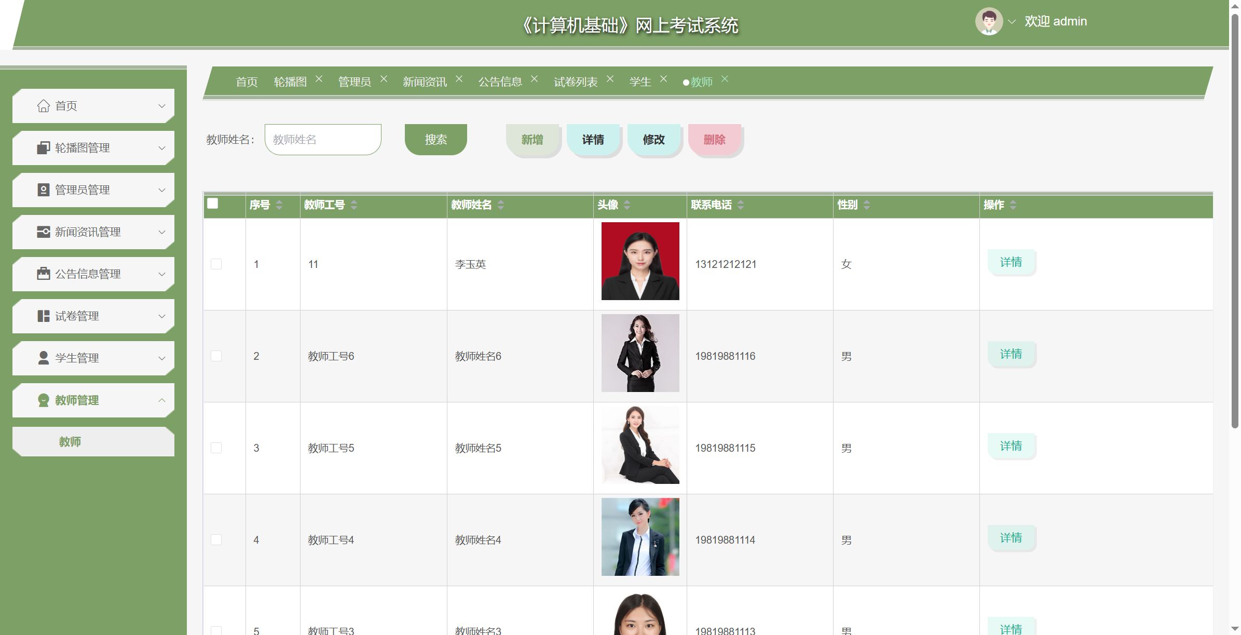
Task: Switch to the 公告信息 tab
Action: click(x=500, y=82)
